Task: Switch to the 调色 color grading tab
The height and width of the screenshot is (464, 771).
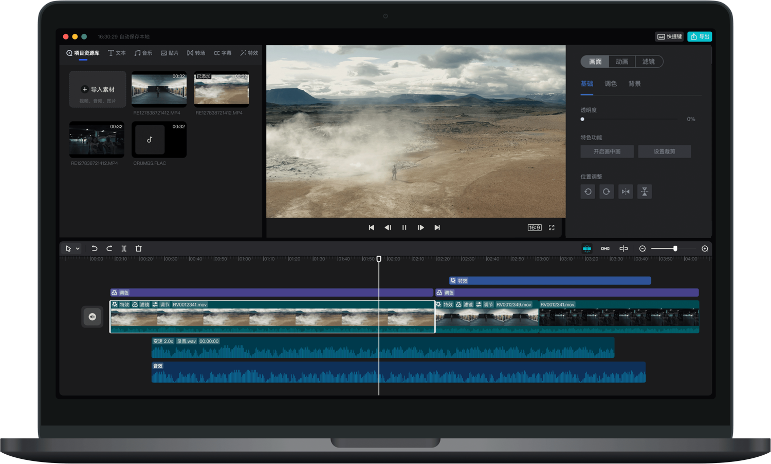Action: coord(611,84)
